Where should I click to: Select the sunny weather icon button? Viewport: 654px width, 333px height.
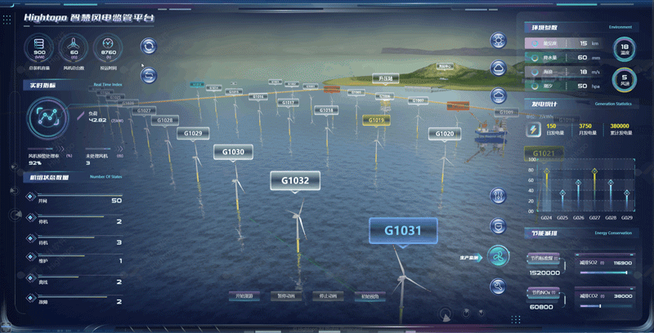(x=498, y=40)
